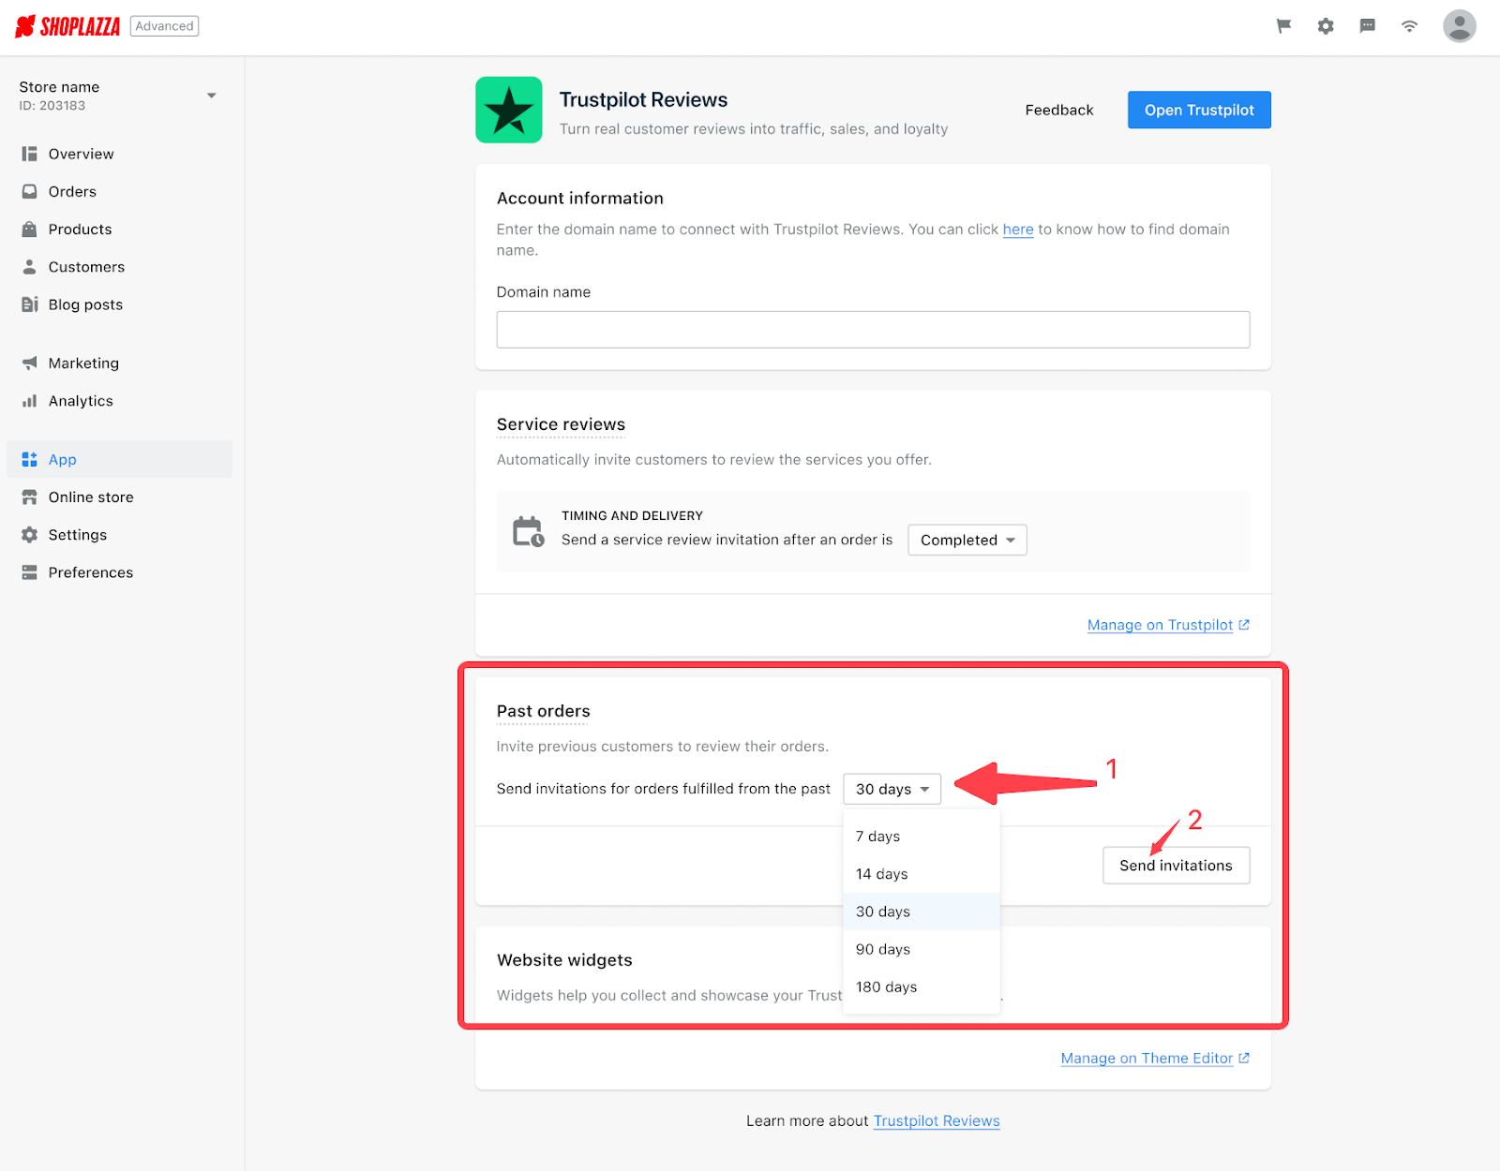Click the Website widgets heading
This screenshot has width=1500, height=1171.
tap(564, 960)
